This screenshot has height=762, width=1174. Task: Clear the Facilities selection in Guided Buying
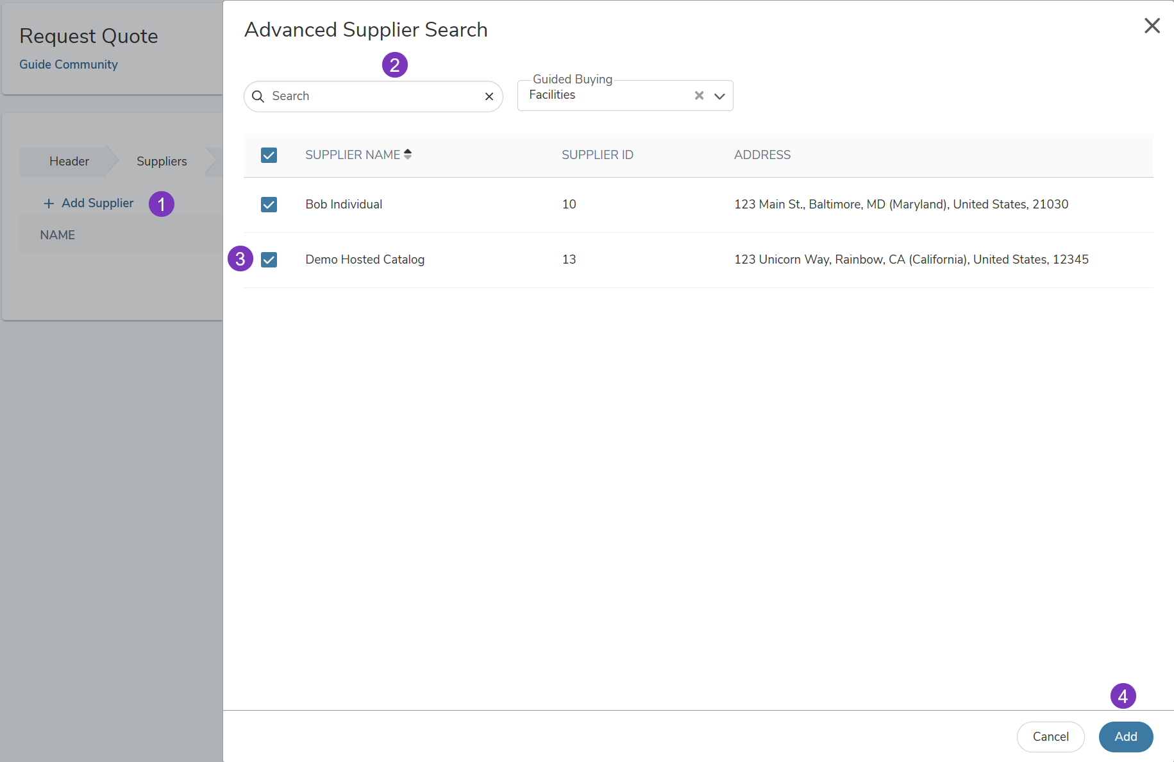pyautogui.click(x=699, y=96)
